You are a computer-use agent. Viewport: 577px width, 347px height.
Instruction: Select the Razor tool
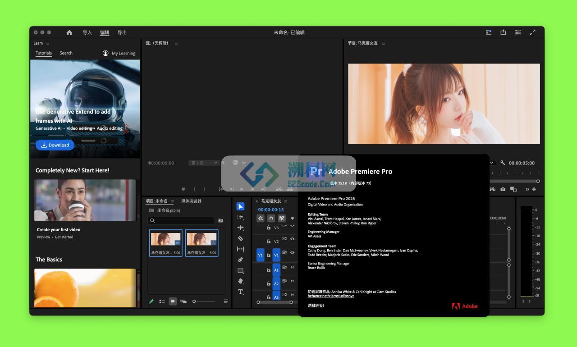click(241, 238)
